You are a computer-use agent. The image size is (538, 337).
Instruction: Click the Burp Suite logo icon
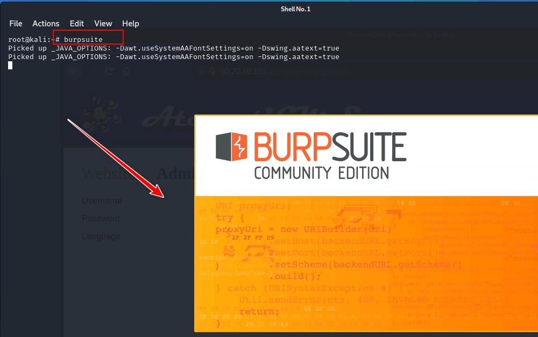[231, 147]
